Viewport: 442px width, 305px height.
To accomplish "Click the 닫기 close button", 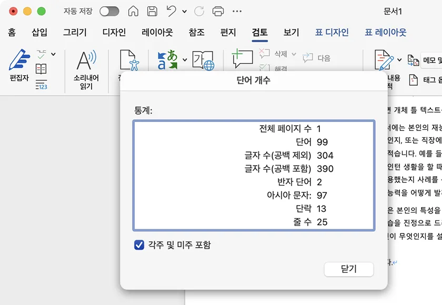I will tap(349, 269).
